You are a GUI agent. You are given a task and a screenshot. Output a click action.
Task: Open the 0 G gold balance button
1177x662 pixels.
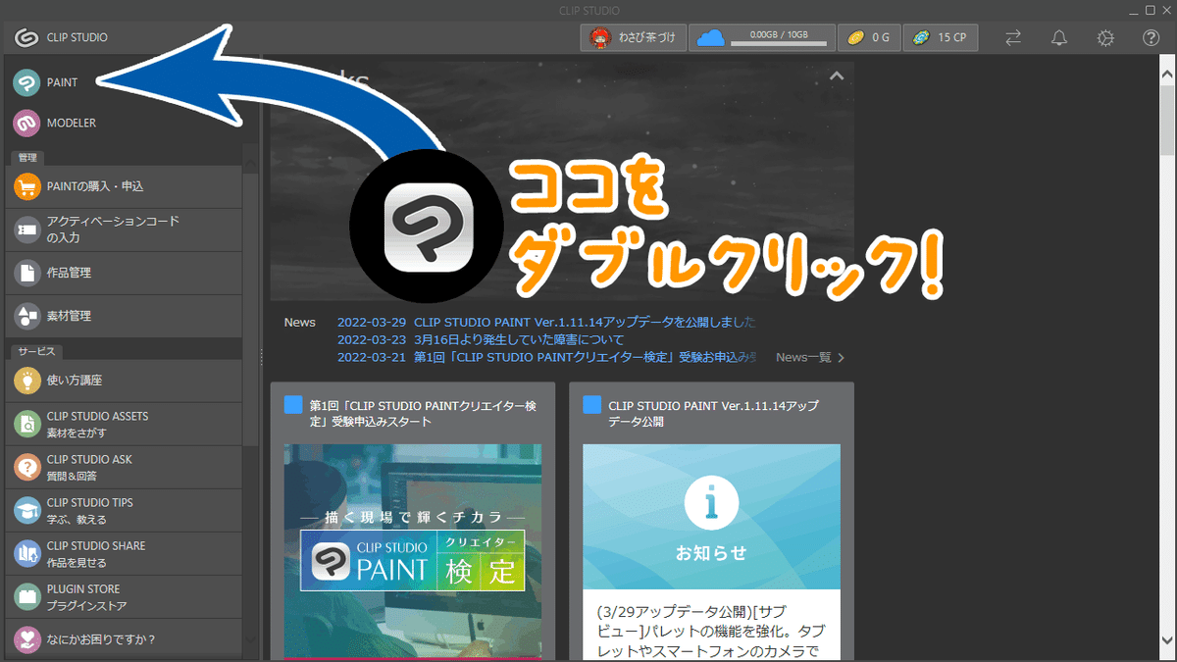[x=868, y=38]
